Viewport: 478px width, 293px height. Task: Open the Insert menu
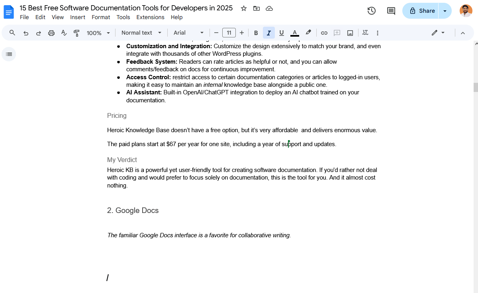click(x=78, y=17)
